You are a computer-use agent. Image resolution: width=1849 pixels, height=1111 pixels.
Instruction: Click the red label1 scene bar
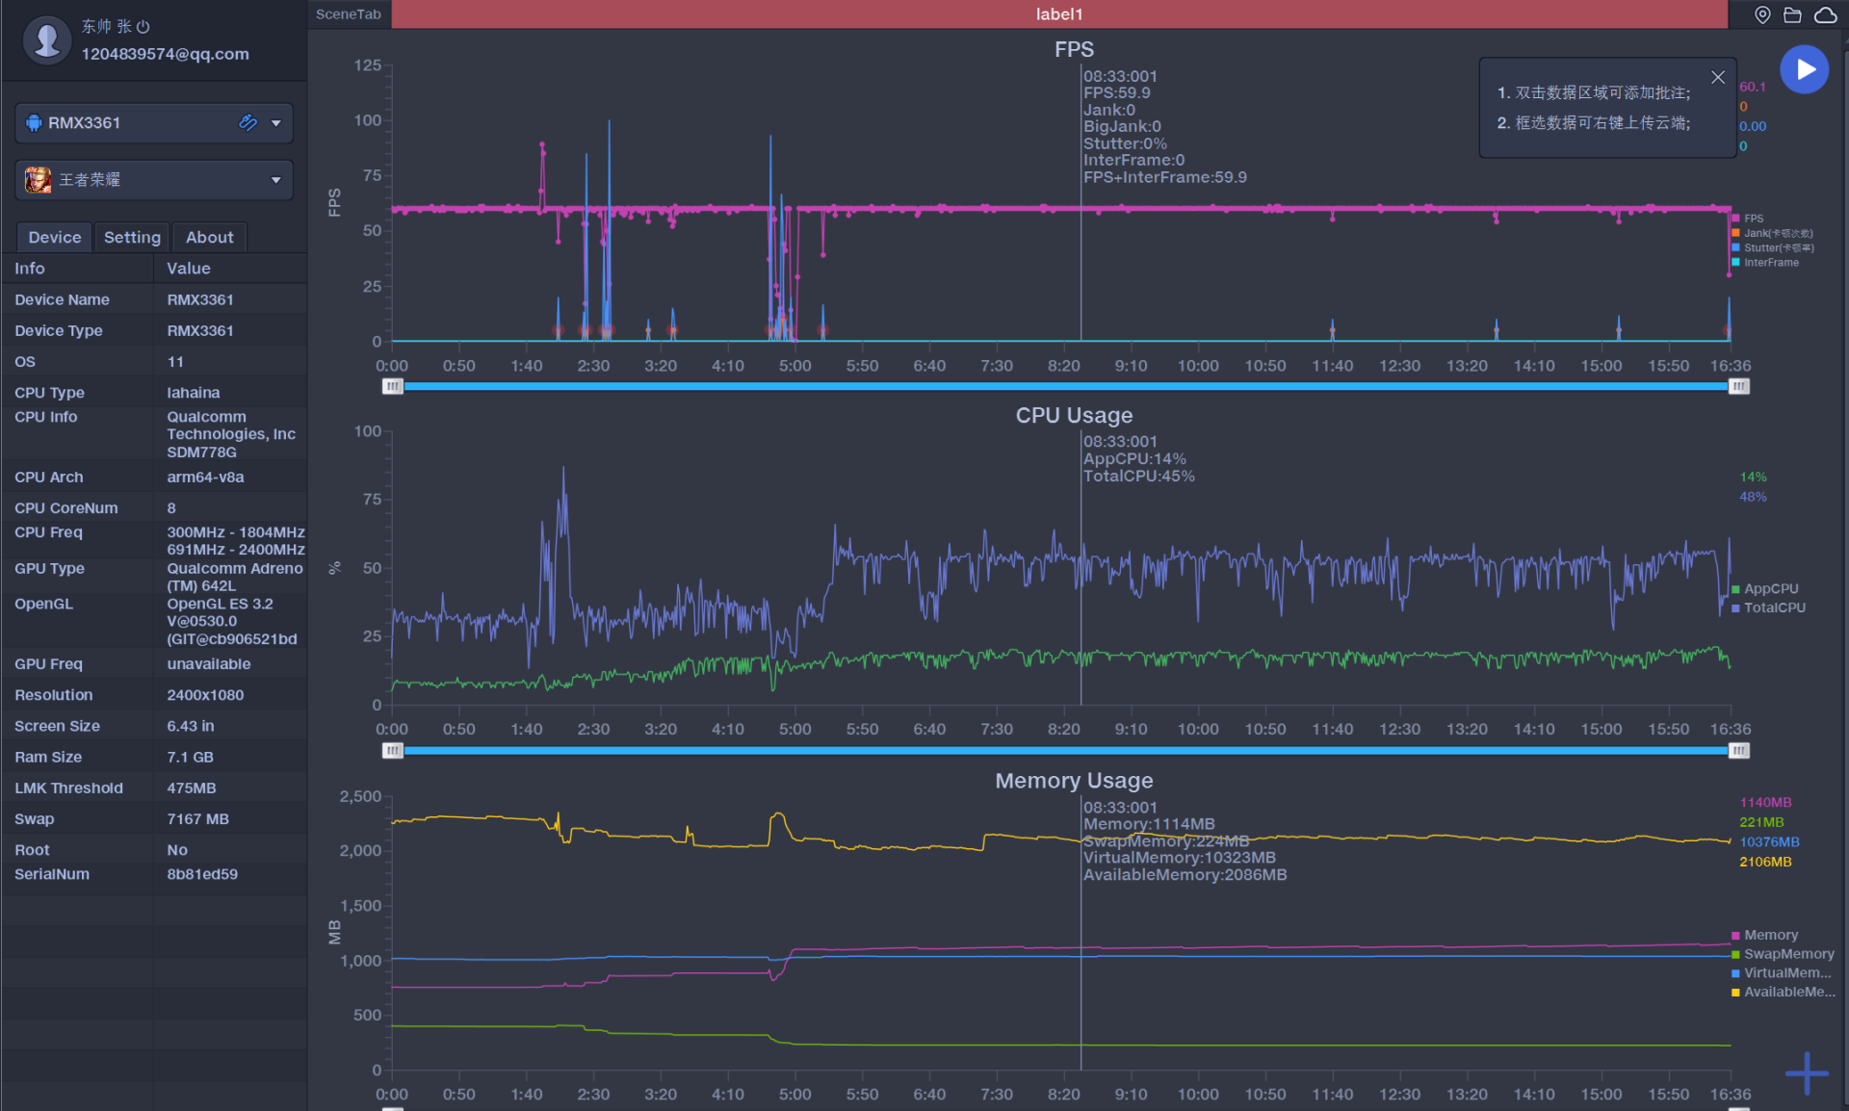point(1058,14)
